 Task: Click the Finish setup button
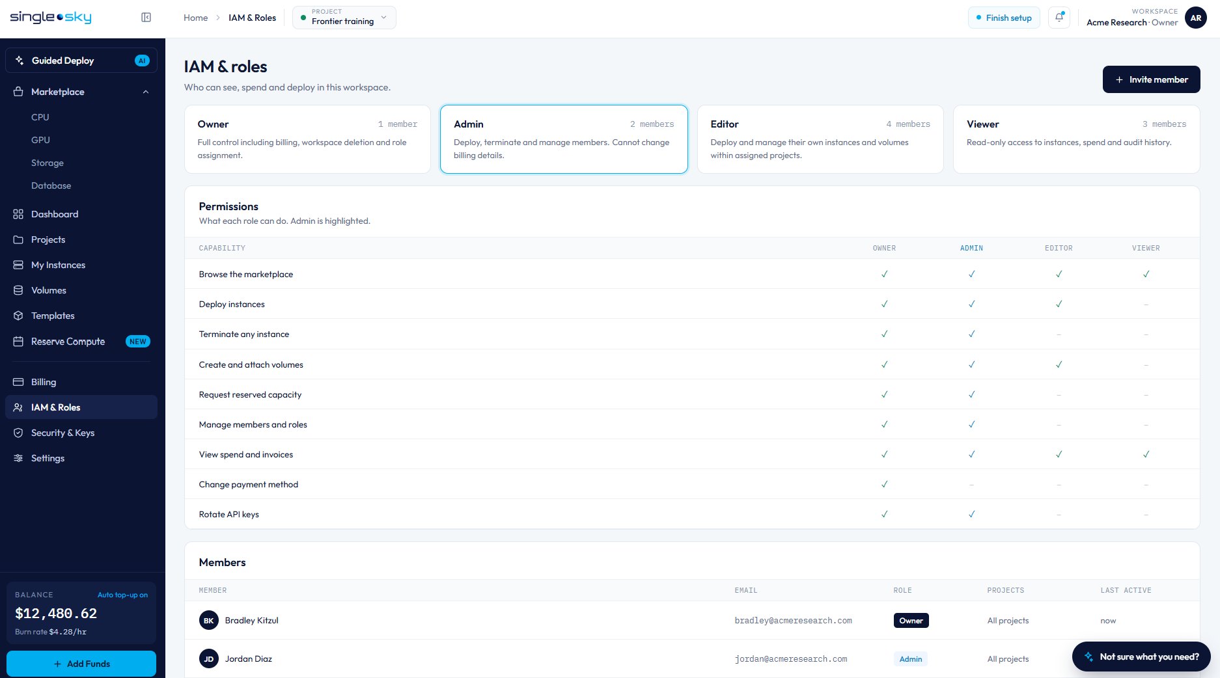[1004, 18]
